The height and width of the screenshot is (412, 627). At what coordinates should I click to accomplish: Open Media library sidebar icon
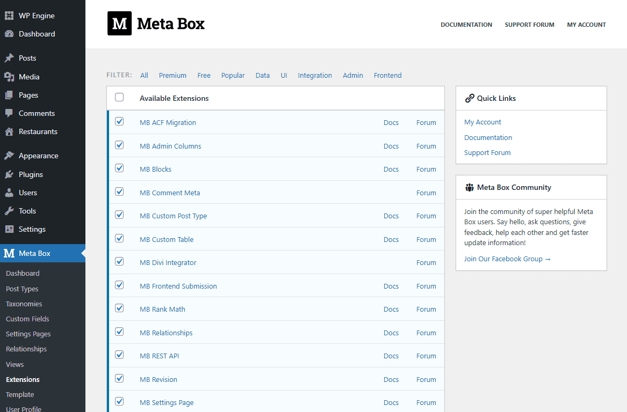[x=9, y=77]
